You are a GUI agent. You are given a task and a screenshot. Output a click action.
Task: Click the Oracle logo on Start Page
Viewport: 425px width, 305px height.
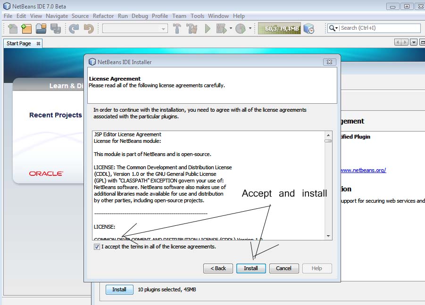(46, 173)
